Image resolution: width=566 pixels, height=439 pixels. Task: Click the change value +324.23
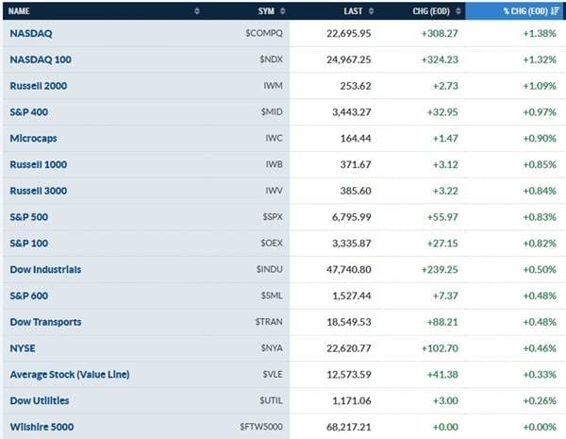[440, 59]
